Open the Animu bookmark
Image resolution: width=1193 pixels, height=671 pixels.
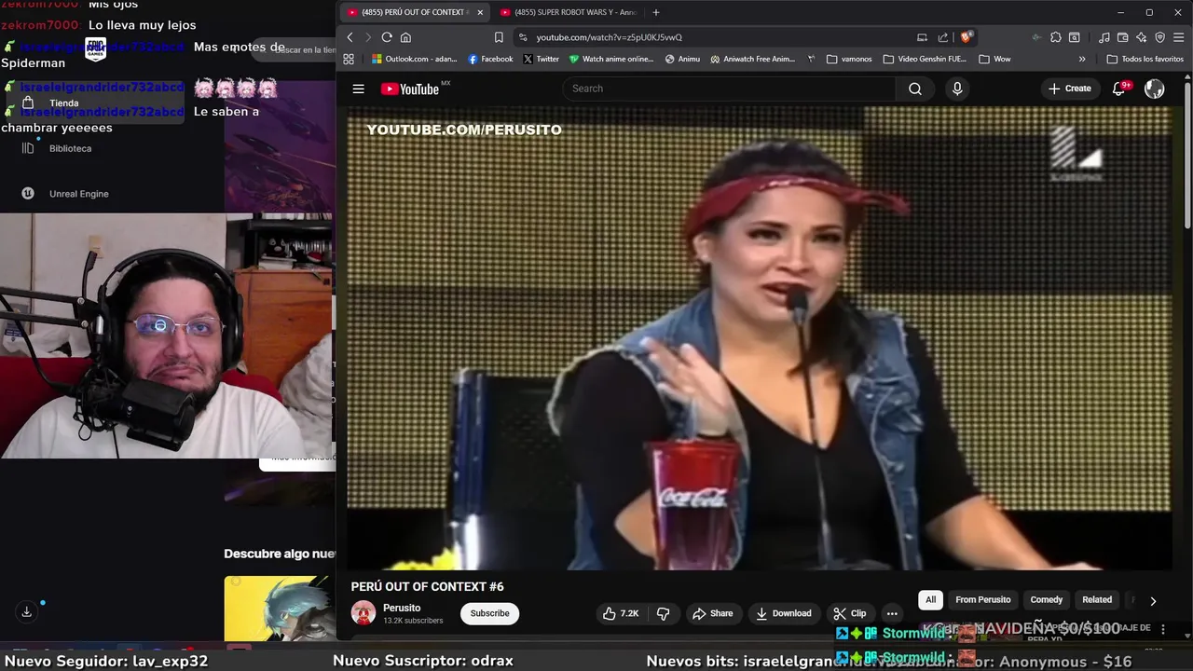pos(682,59)
